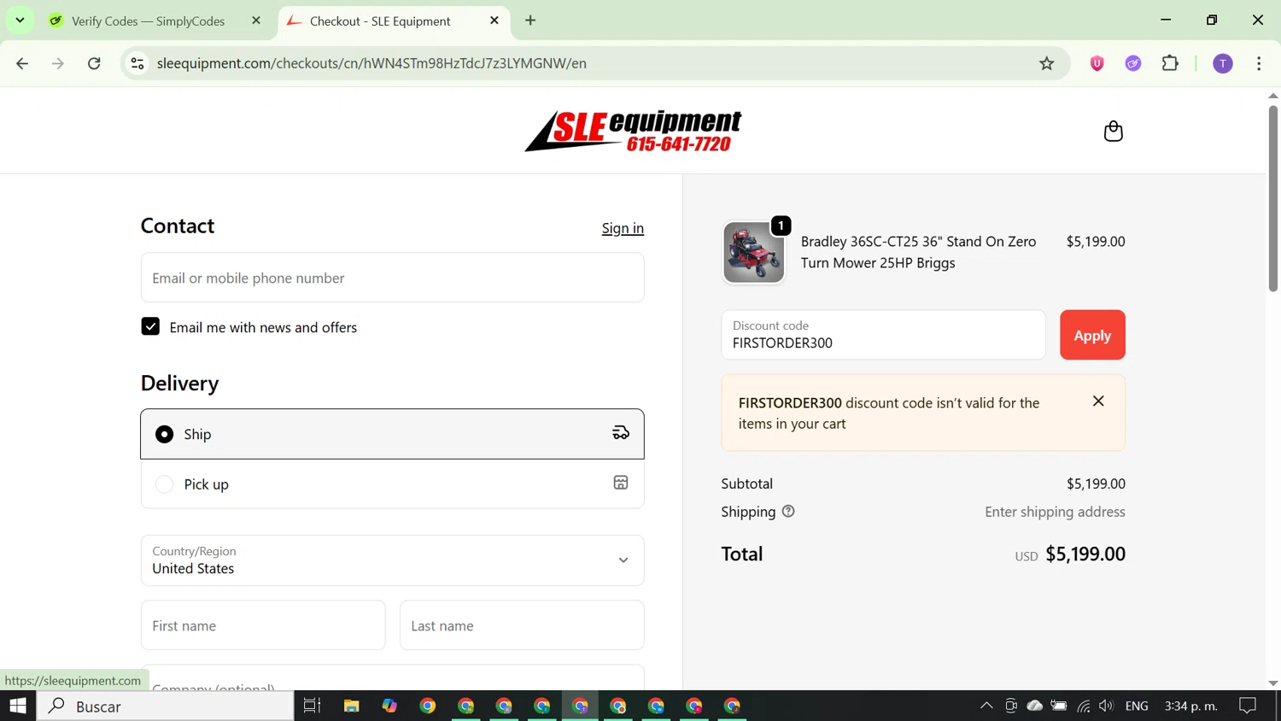Click the total amount $5,199.00
Viewport: 1281px width, 721px height.
(1085, 554)
